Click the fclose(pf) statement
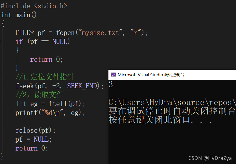Screen dimensions: 236x164 point(35,130)
